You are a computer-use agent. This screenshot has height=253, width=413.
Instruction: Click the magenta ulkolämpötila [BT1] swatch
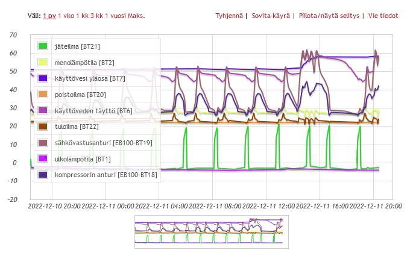[43, 158]
